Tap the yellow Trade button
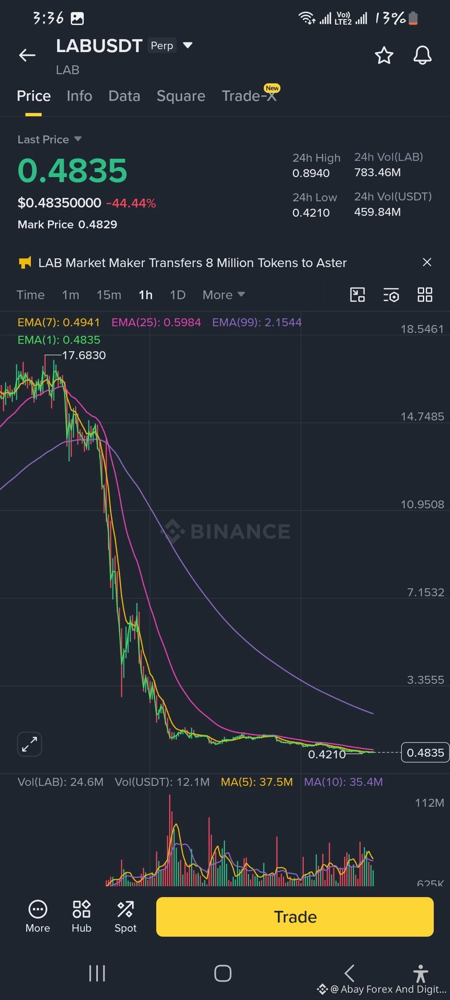This screenshot has height=1000, width=450. pos(295,917)
